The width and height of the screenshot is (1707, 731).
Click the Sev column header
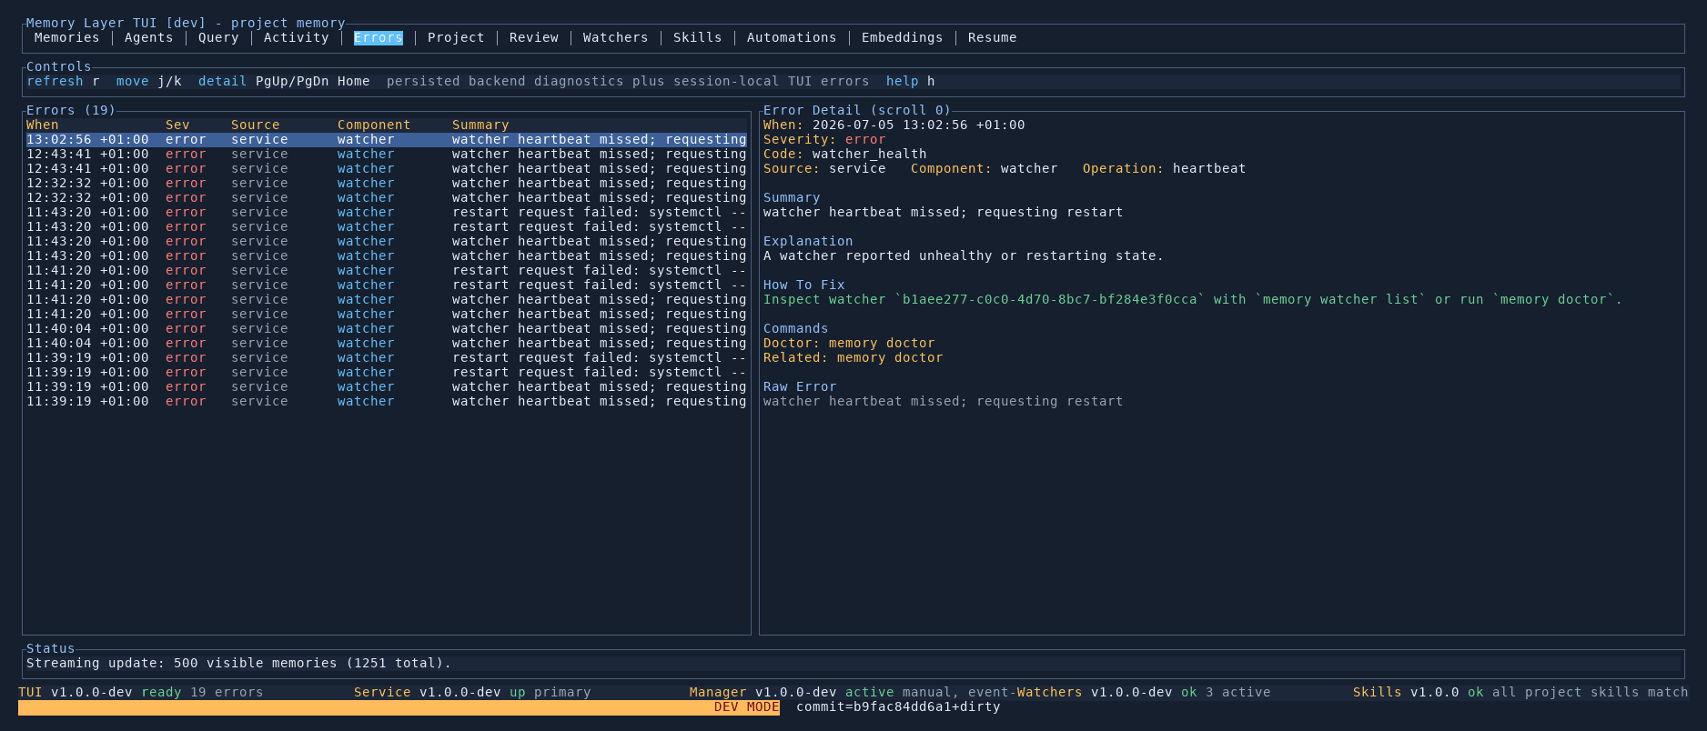177,125
